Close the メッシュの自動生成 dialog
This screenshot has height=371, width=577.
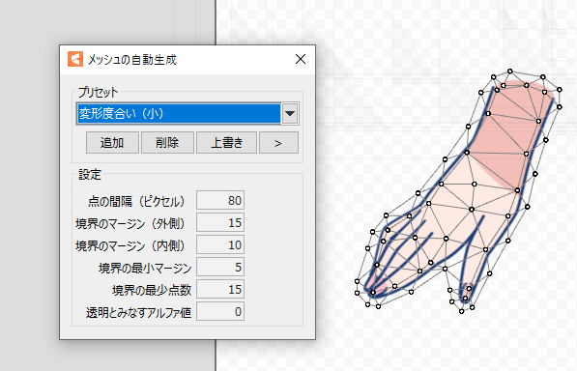pos(301,59)
